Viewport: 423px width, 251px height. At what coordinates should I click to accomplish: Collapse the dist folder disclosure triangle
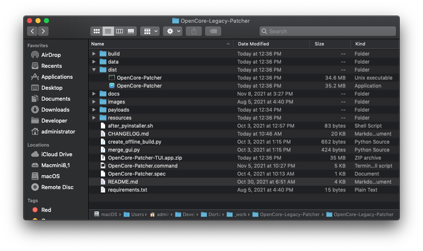tap(94, 70)
